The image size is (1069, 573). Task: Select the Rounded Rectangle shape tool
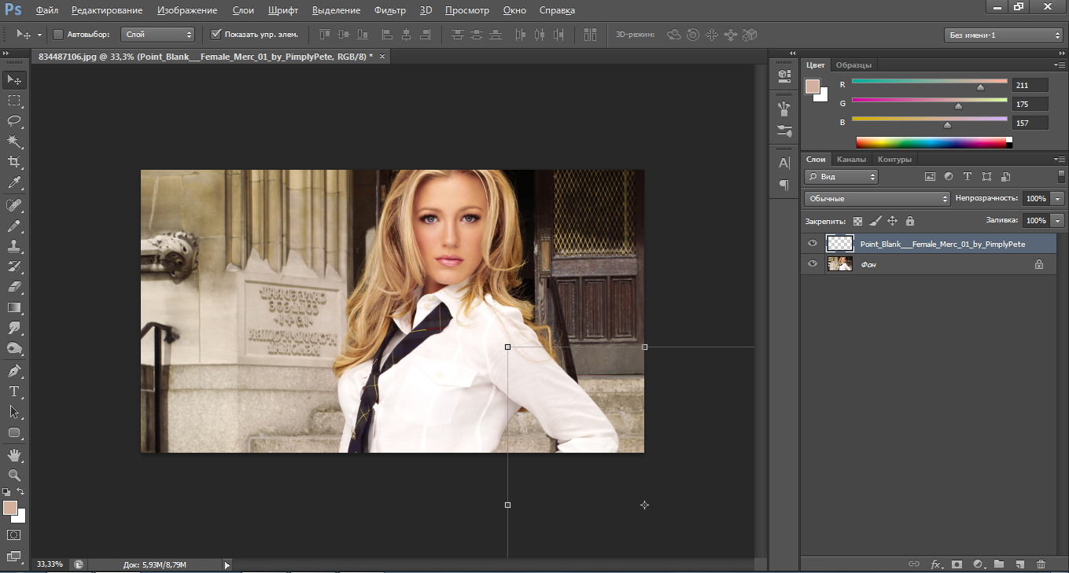click(x=14, y=432)
